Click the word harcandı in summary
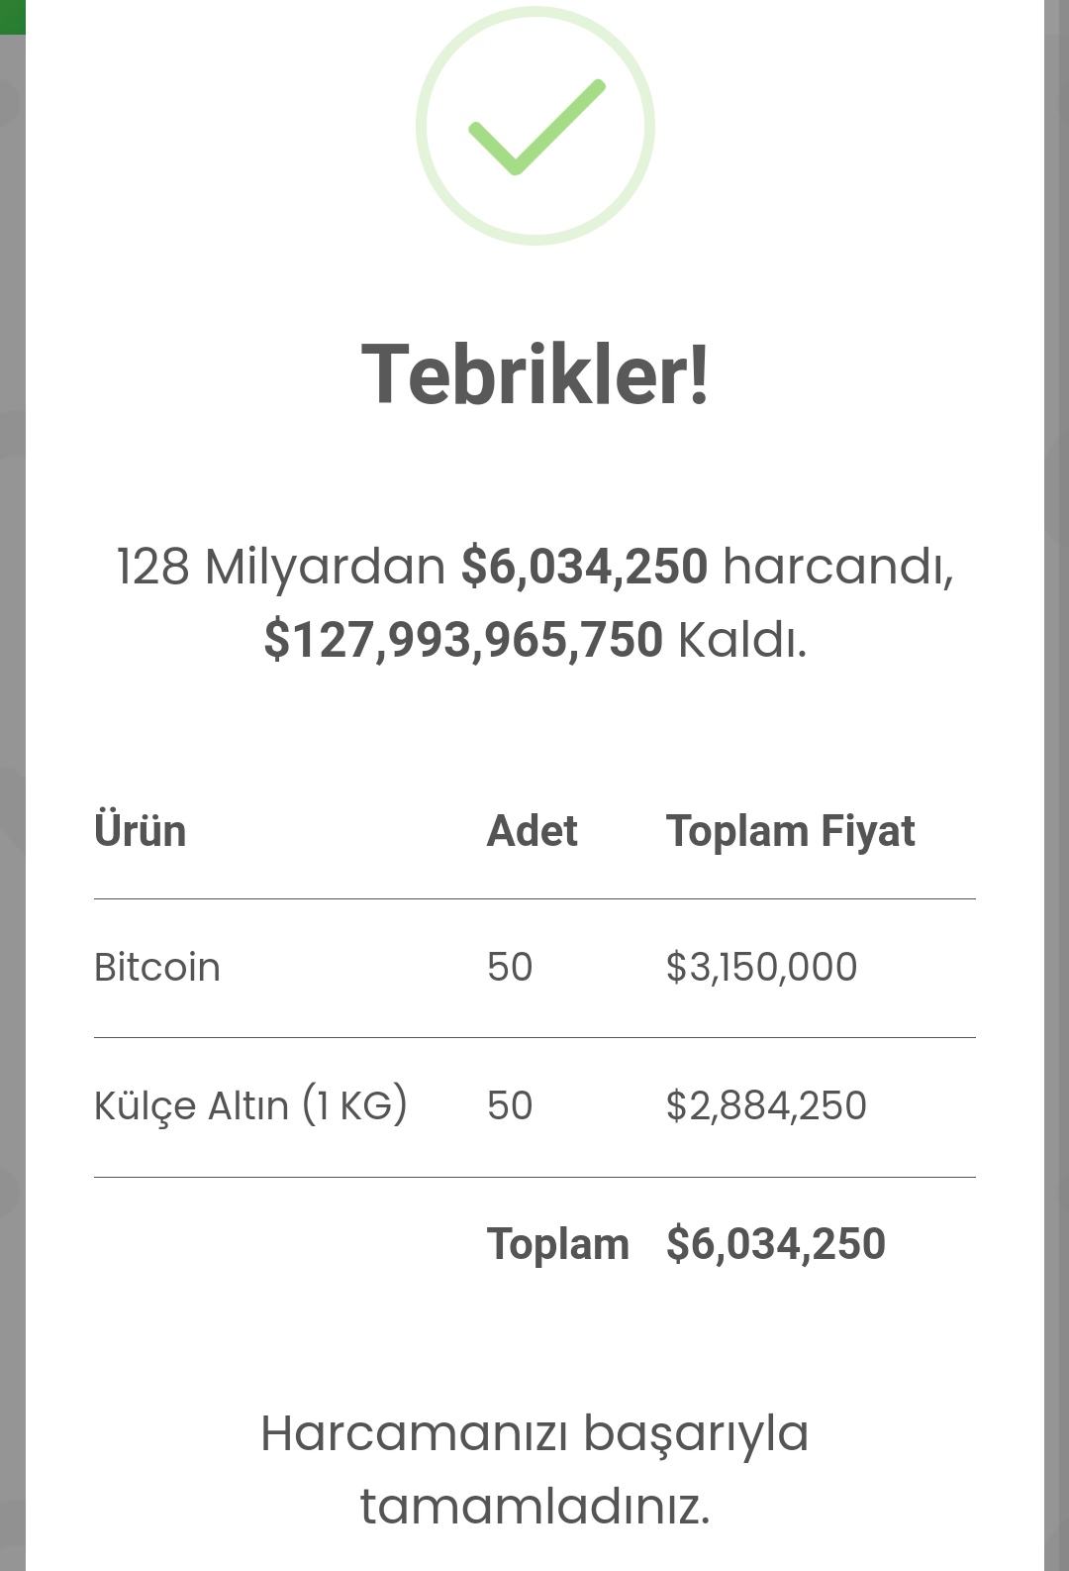This screenshot has width=1069, height=1571. (837, 567)
